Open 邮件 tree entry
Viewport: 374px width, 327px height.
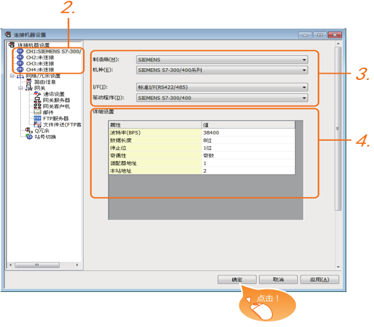48,112
